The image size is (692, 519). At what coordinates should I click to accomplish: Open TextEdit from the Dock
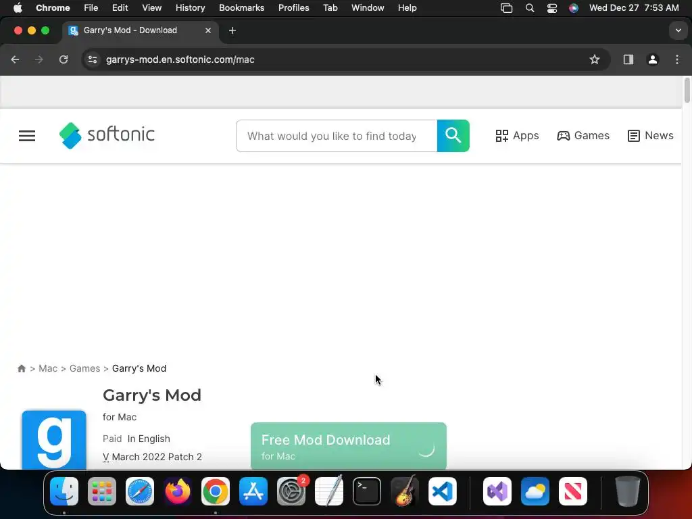click(x=329, y=491)
